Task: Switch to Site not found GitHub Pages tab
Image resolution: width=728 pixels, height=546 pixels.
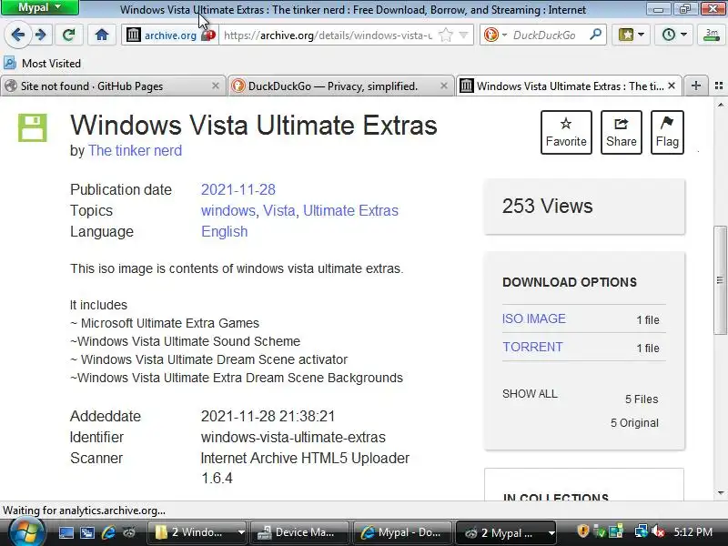Action: (x=106, y=86)
